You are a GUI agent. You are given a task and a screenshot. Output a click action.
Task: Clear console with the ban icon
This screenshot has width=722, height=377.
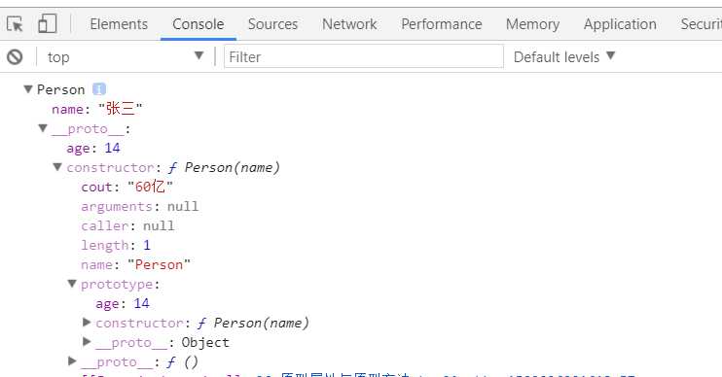pyautogui.click(x=15, y=57)
